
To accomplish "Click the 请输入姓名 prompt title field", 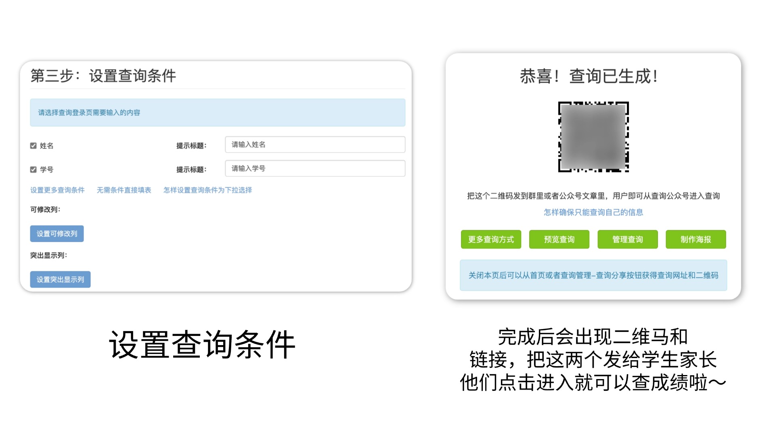I will click(x=315, y=145).
